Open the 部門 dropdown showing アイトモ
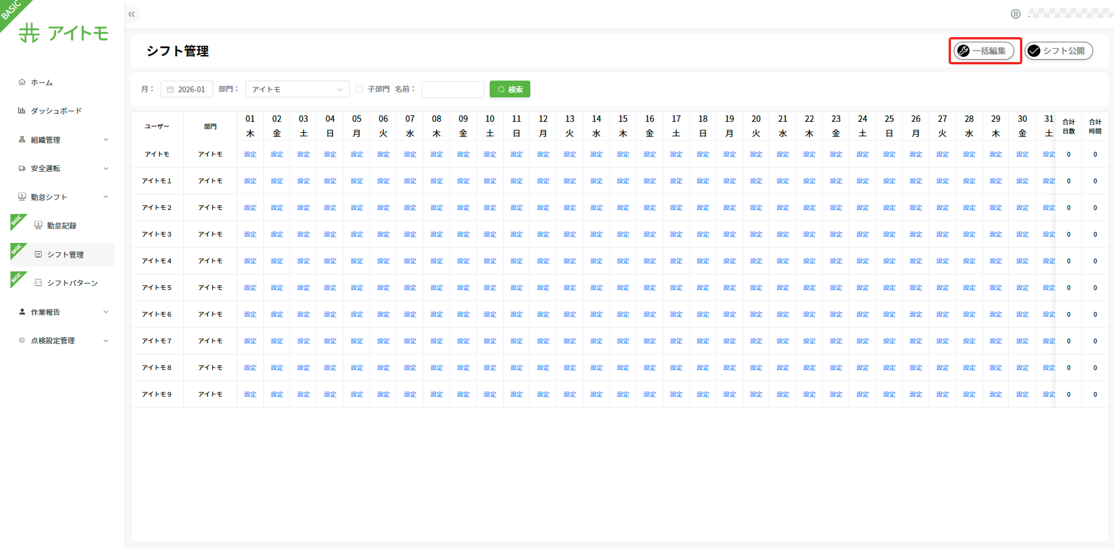The image size is (1114, 548). point(297,89)
